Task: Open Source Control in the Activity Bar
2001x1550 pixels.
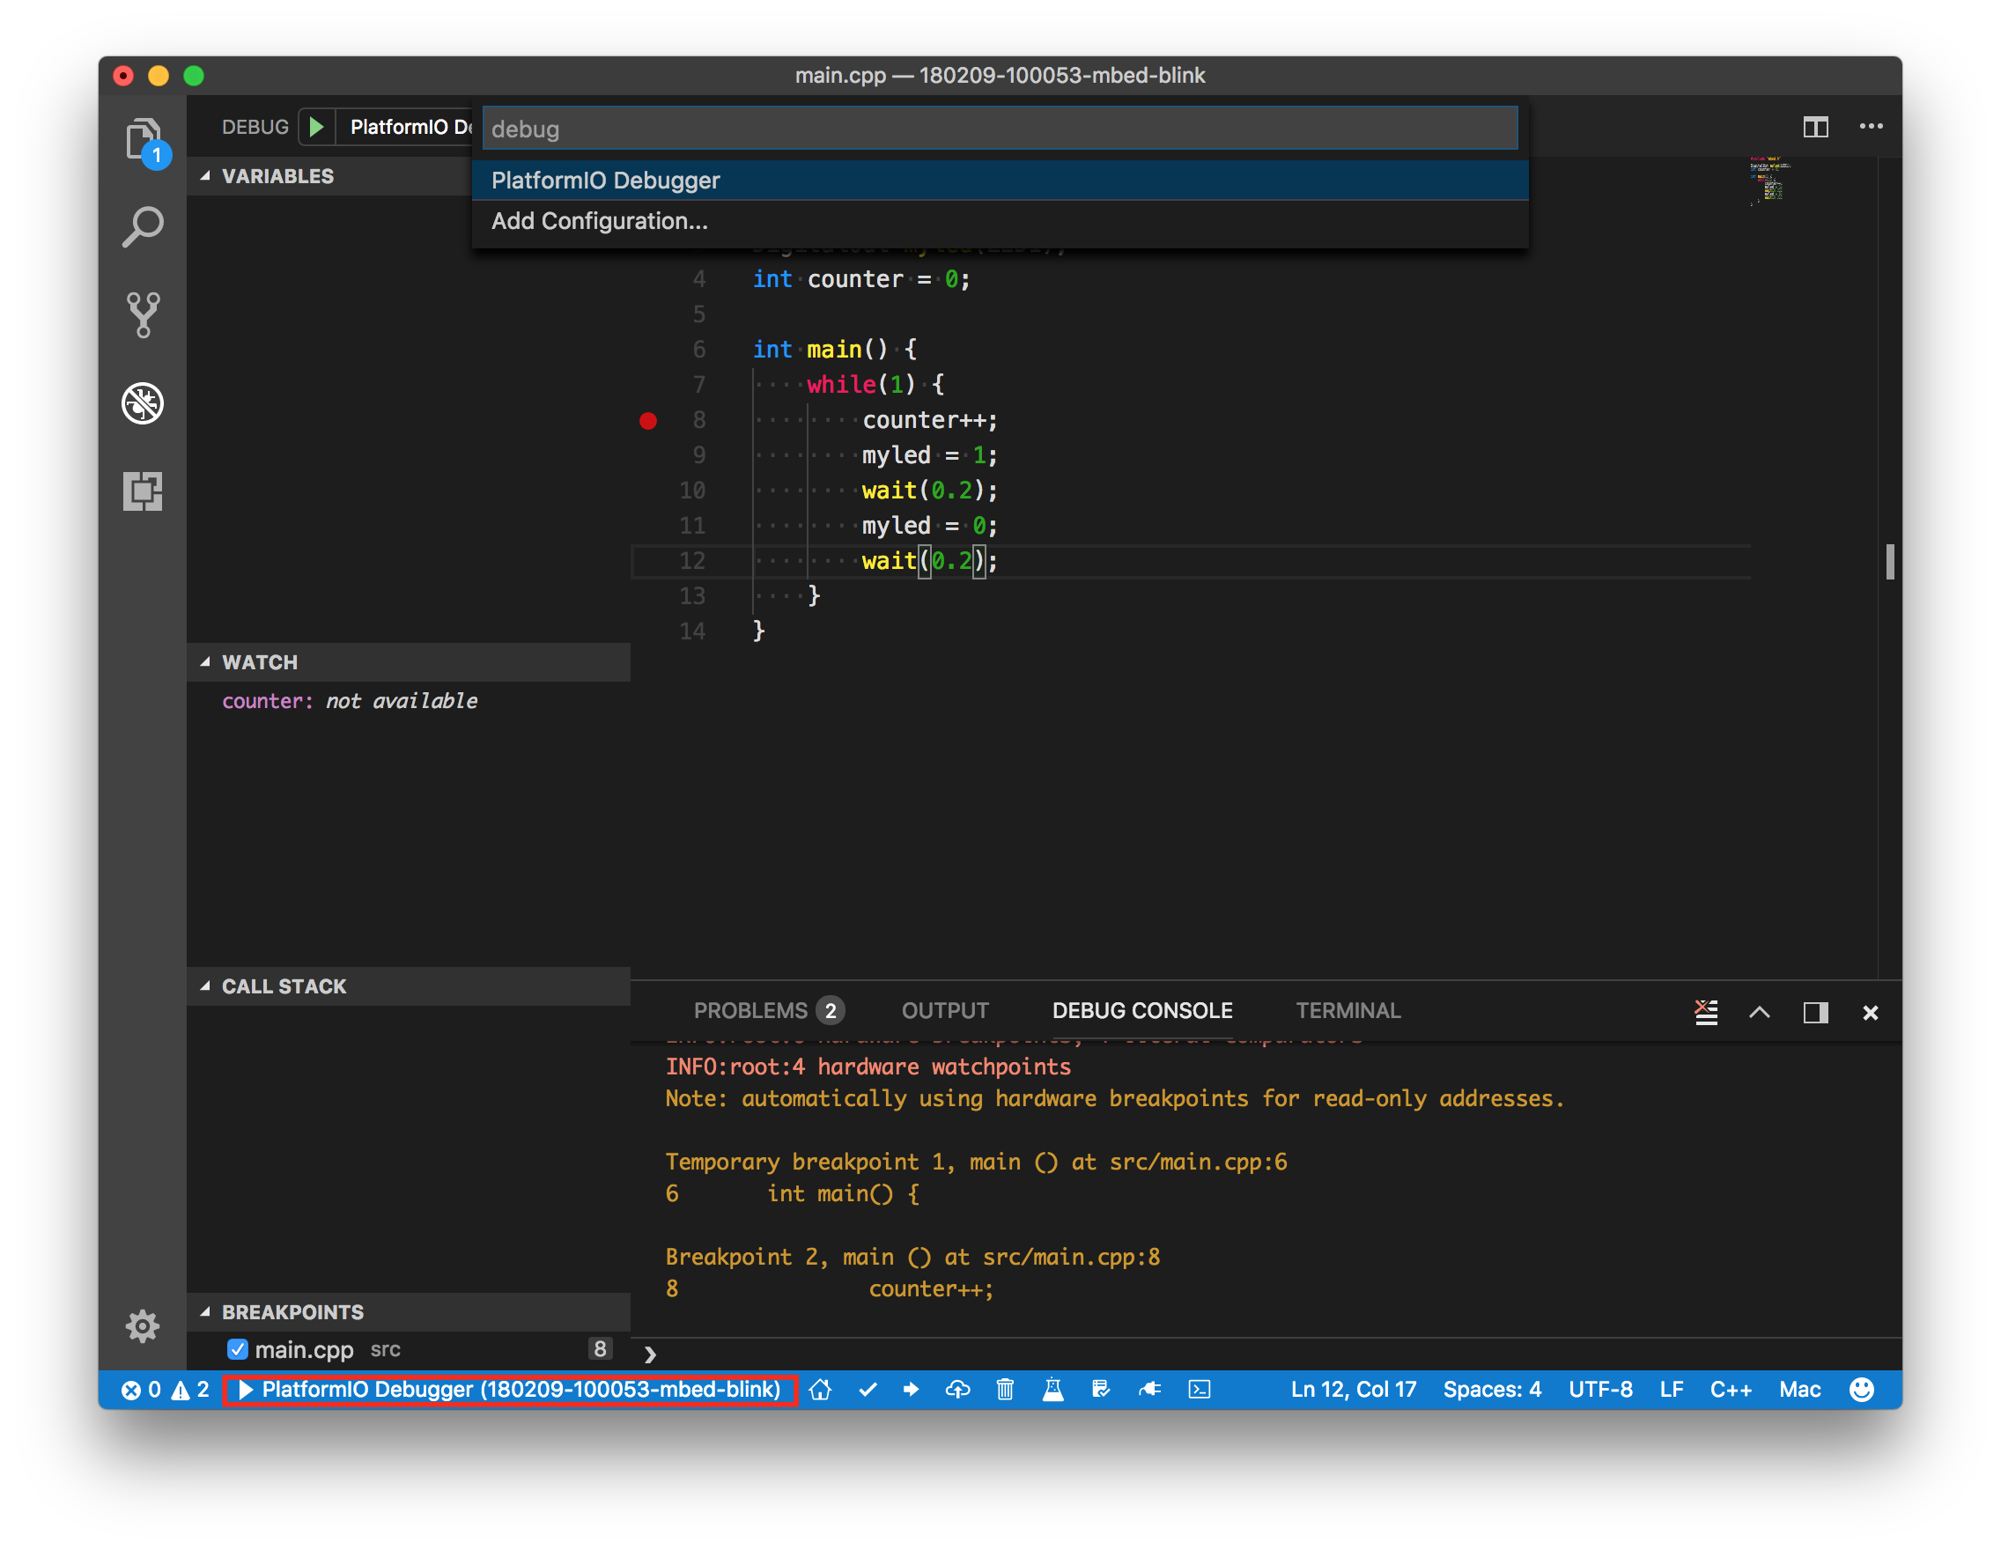Action: point(143,314)
